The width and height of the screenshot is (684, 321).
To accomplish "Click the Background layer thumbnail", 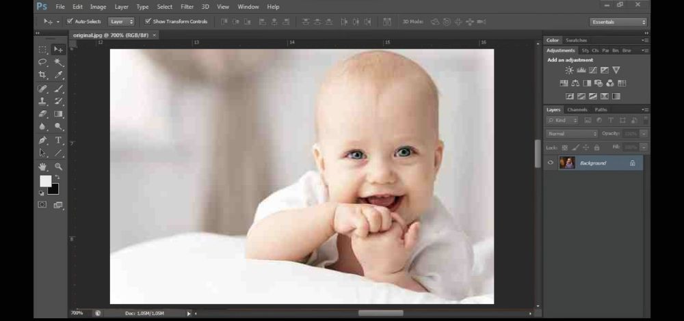I will [566, 163].
